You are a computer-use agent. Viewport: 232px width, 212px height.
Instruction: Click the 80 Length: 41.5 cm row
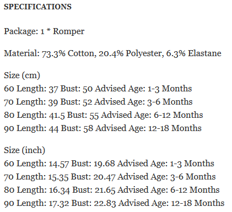104,115
